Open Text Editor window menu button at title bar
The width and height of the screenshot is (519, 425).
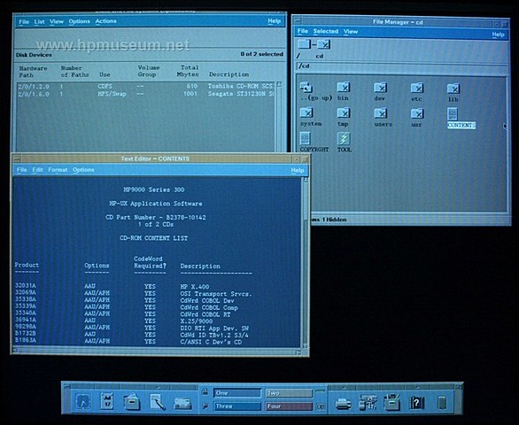tap(16, 158)
